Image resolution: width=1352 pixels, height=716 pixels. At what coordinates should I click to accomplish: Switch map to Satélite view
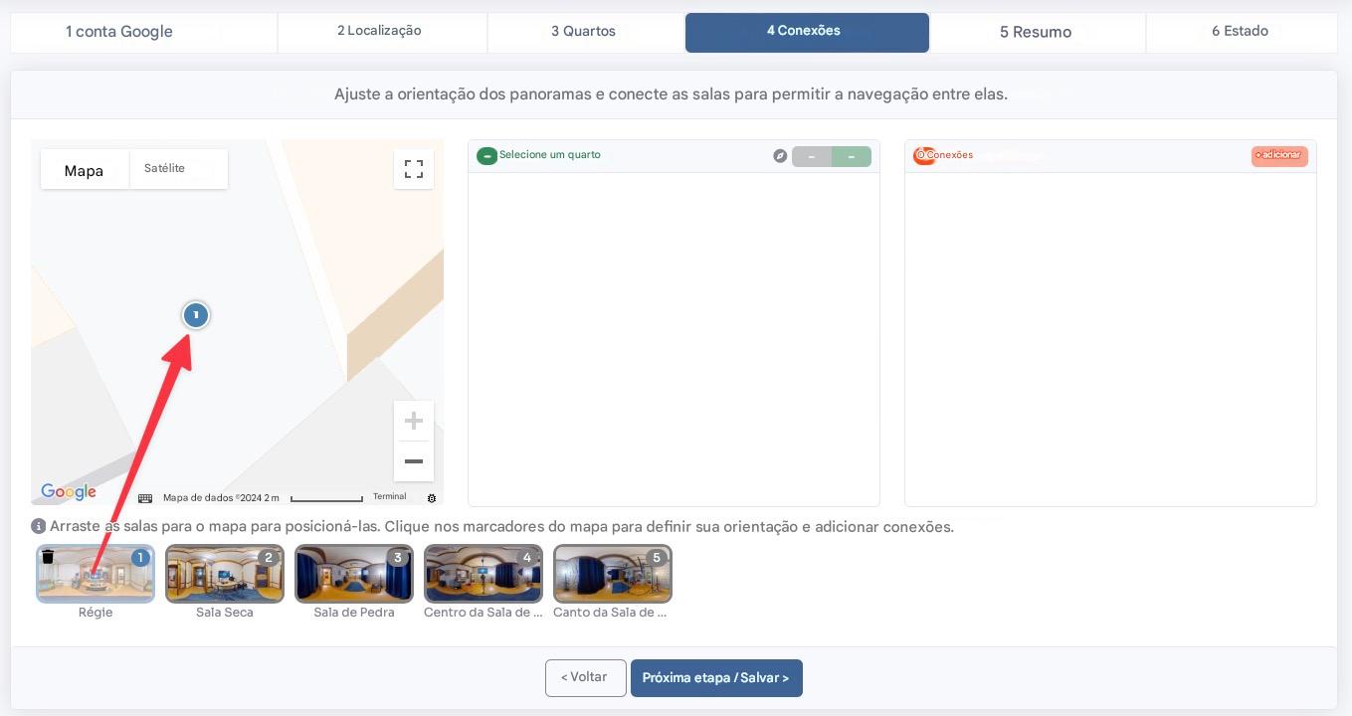tap(165, 169)
